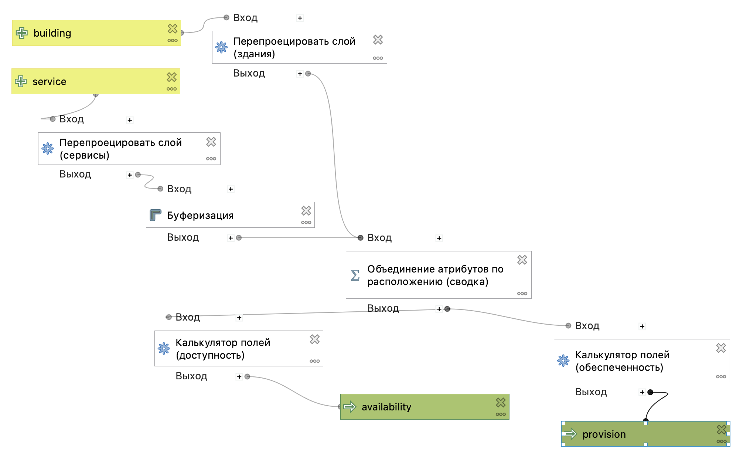Click gear icon of Перепроецировать слой (здания)
750x474 pixels.
pos(221,47)
